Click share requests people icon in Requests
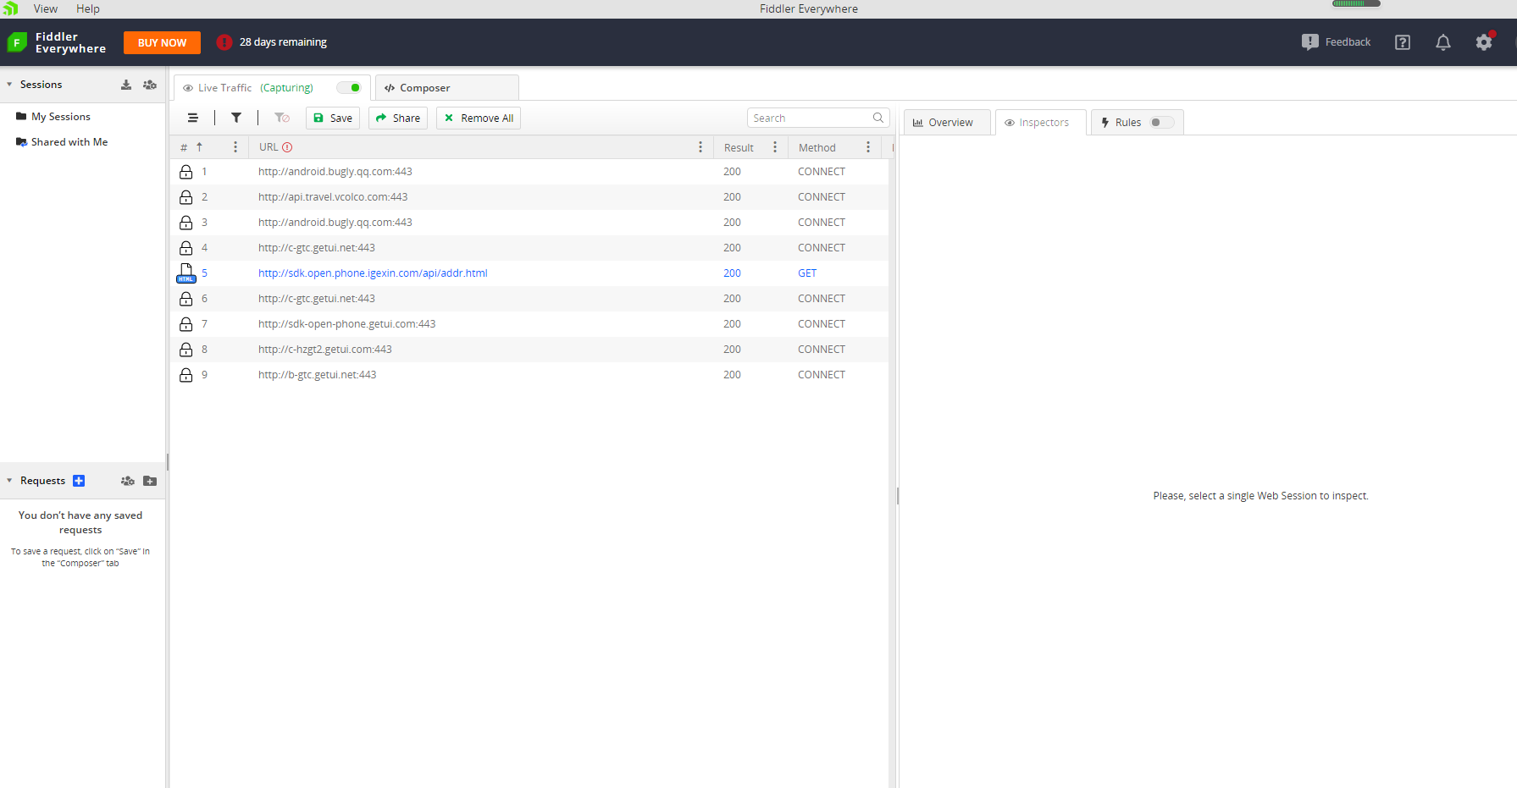The image size is (1517, 788). point(128,481)
